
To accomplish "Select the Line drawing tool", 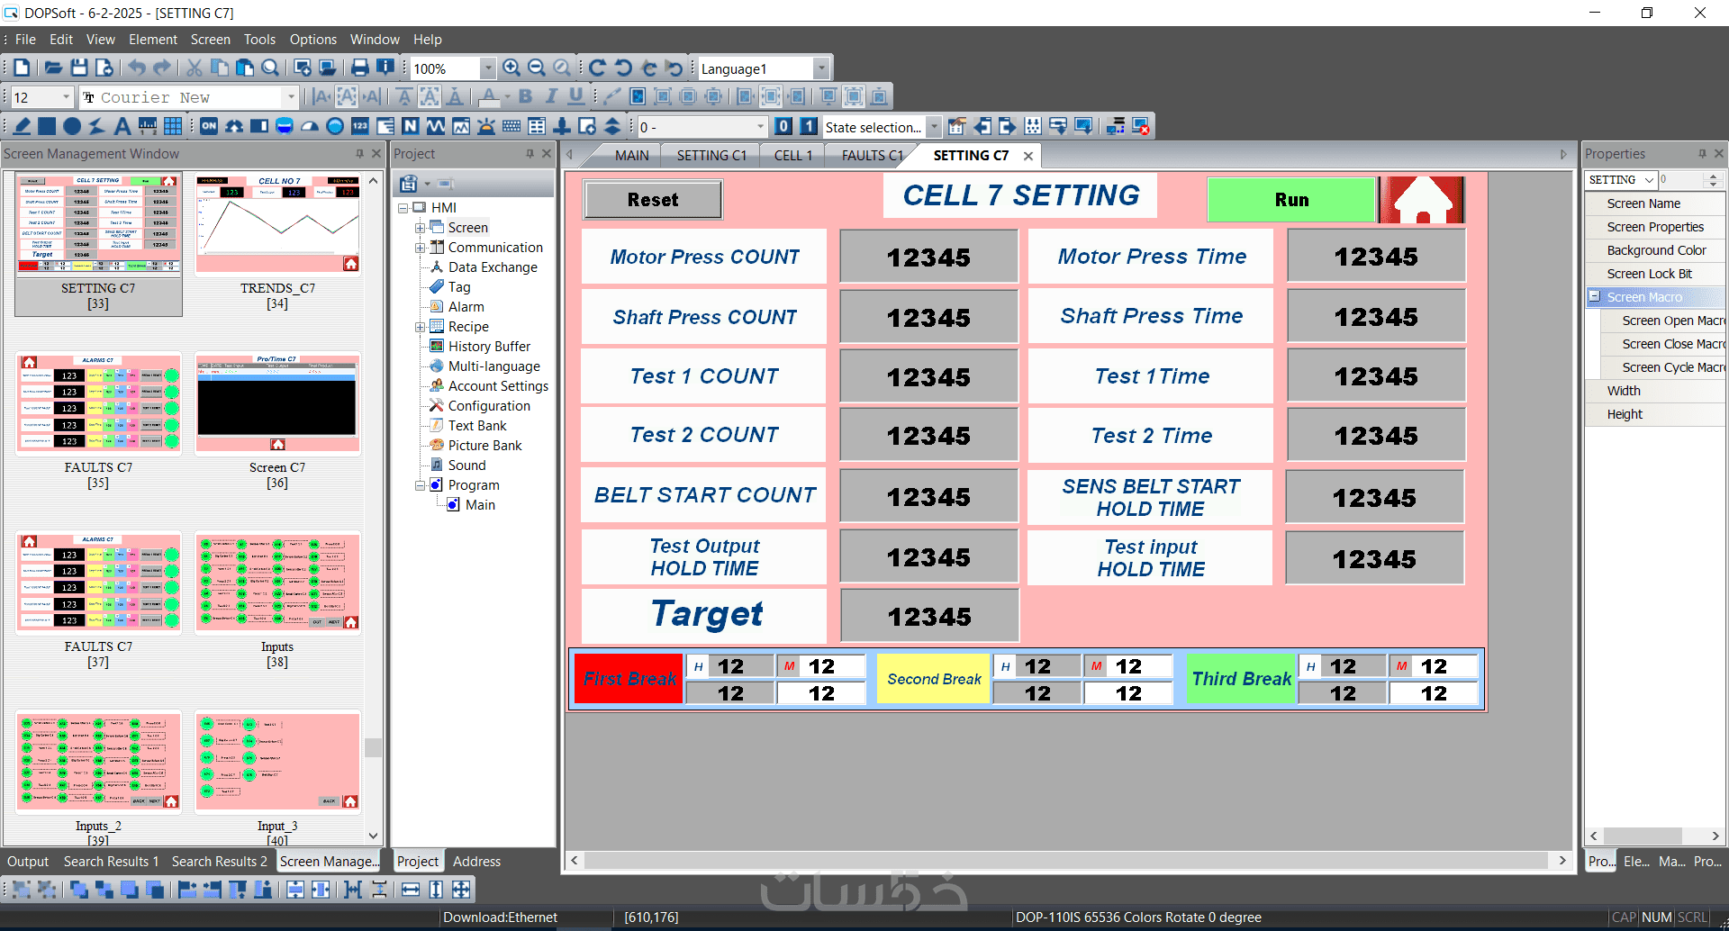I will (x=22, y=126).
